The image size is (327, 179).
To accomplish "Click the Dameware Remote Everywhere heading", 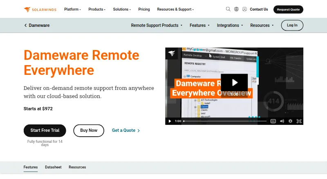I will click(81, 63).
